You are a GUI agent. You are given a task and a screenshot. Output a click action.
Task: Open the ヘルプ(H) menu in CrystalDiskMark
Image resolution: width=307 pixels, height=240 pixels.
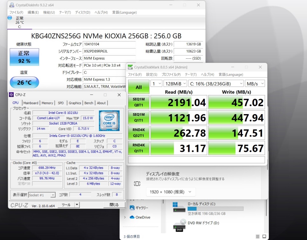(207, 75)
